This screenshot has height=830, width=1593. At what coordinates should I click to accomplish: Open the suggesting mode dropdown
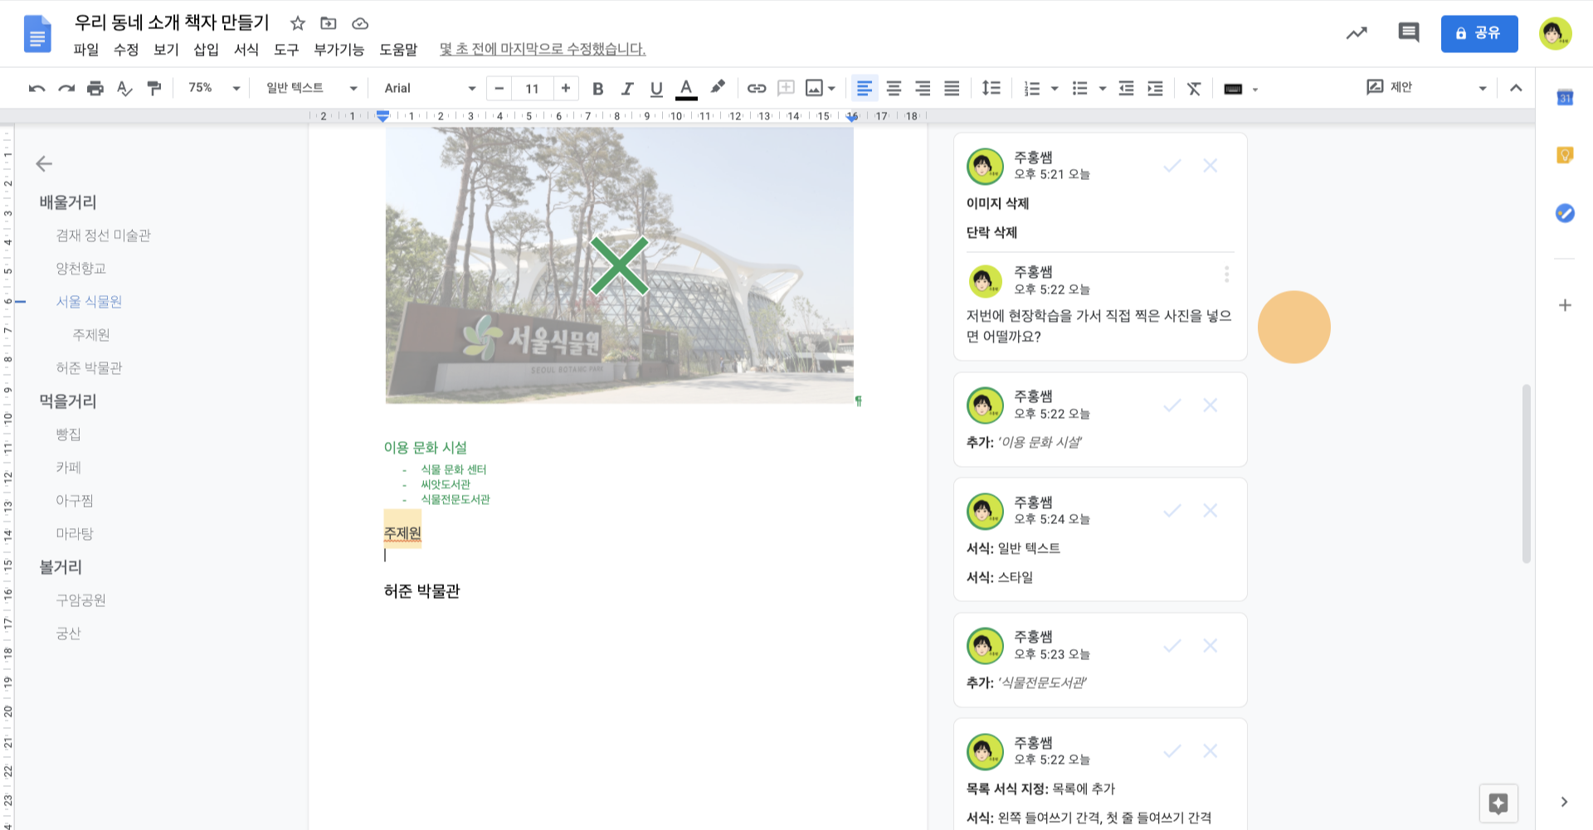click(1426, 88)
